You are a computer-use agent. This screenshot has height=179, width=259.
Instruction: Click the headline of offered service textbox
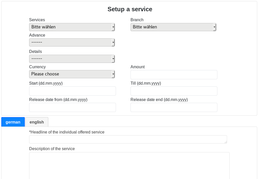pyautogui.click(x=128, y=139)
